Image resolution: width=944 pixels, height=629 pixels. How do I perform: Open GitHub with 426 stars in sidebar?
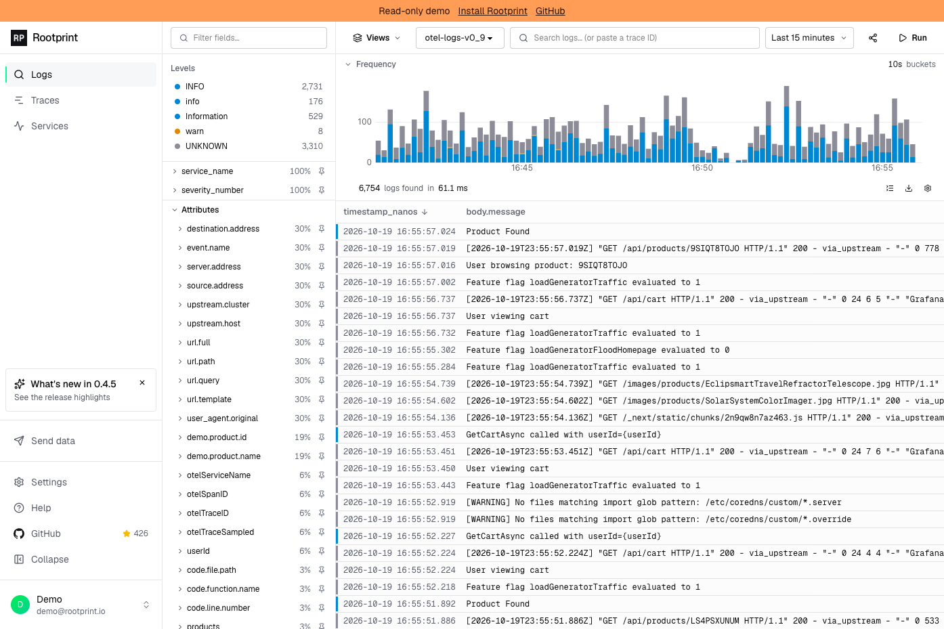point(81,534)
